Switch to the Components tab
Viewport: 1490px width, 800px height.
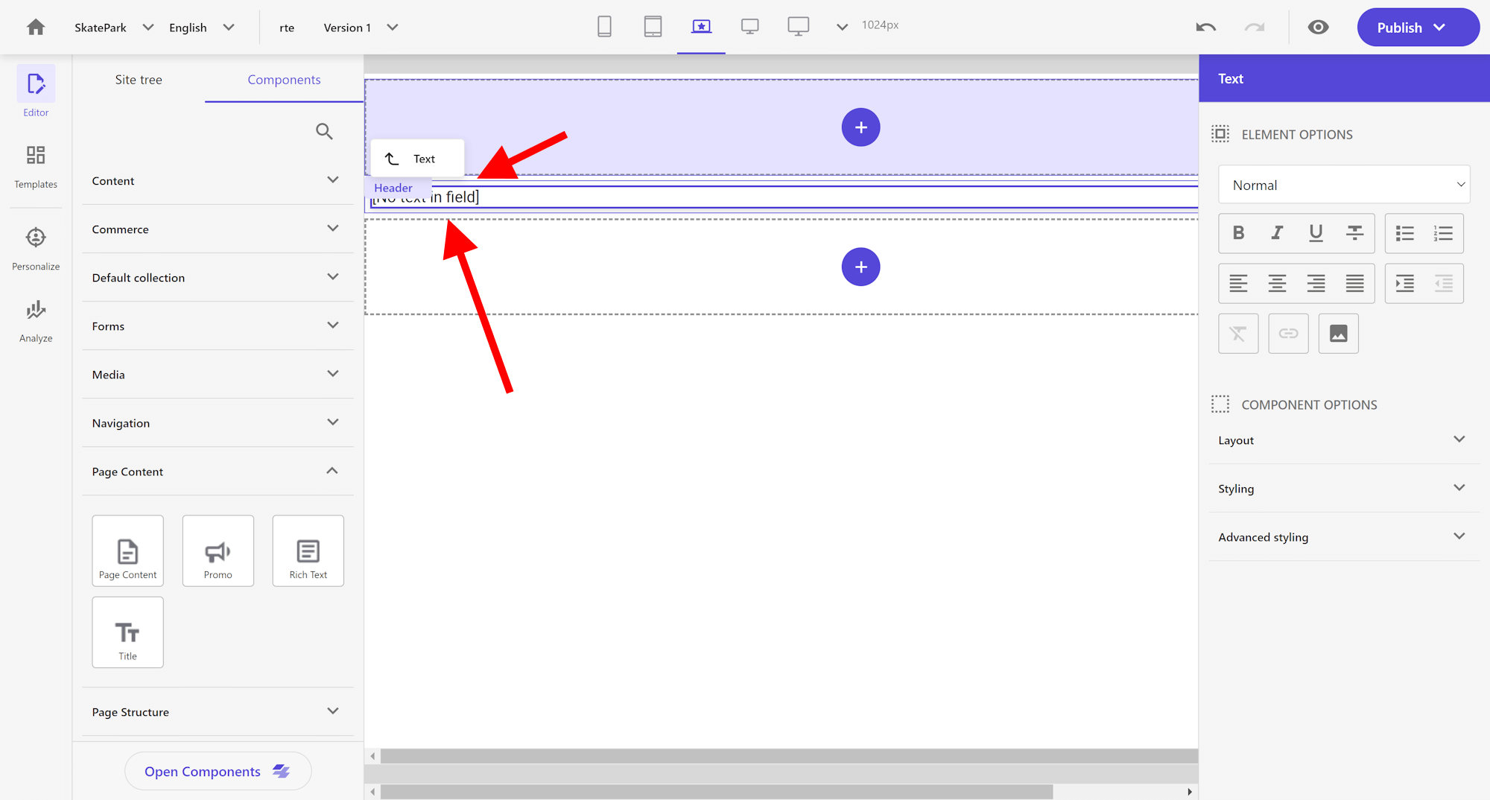coord(284,80)
